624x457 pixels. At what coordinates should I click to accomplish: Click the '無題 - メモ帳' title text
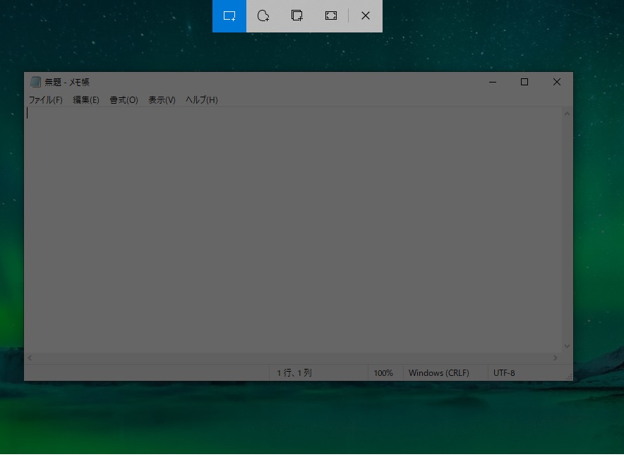[67, 83]
